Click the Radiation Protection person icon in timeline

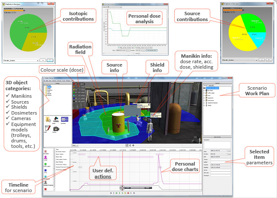[45, 183]
